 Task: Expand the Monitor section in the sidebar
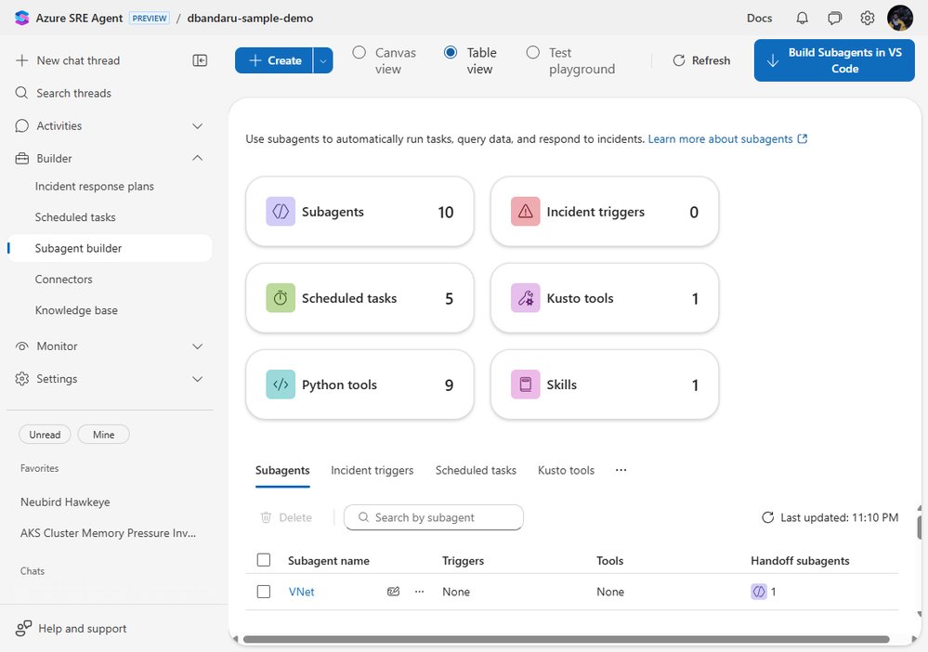[x=197, y=346]
